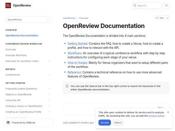
Task: Click the OpenReview Documentation heading
Action: tap(104, 26)
